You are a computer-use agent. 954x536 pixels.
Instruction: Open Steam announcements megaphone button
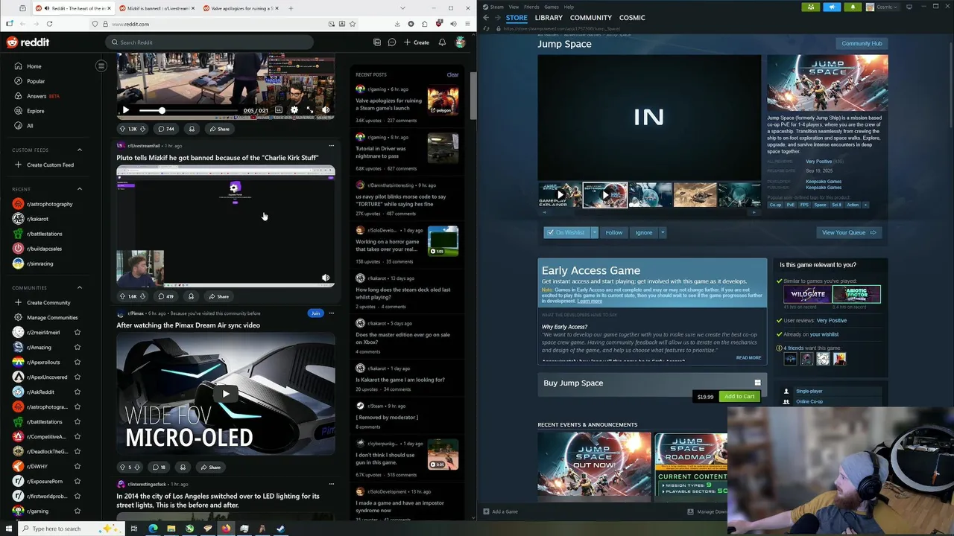click(x=832, y=7)
